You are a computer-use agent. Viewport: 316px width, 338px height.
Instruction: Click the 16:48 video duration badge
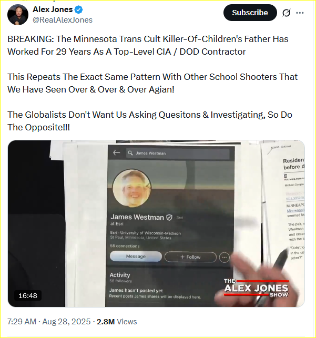(28, 296)
